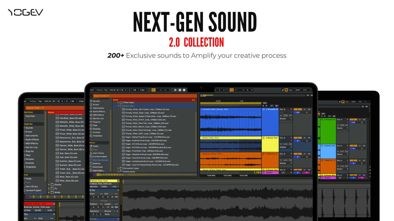
Task: Click the Play button in center transport
Action: coord(176,90)
